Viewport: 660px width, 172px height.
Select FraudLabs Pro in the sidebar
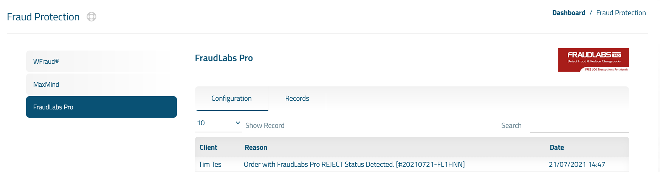click(101, 107)
